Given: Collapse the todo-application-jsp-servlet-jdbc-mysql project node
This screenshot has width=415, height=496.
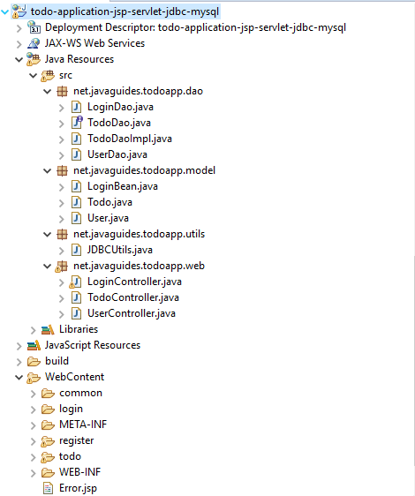Looking at the screenshot, I should coord(4,12).
